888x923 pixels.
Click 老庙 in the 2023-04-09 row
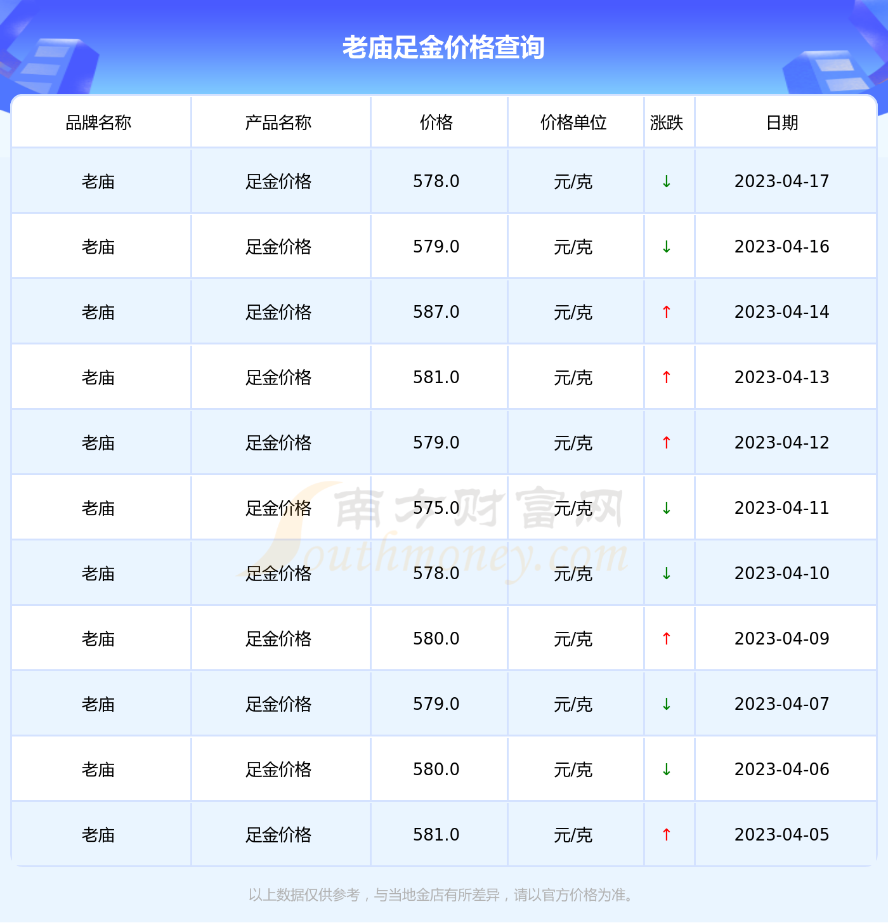98,639
